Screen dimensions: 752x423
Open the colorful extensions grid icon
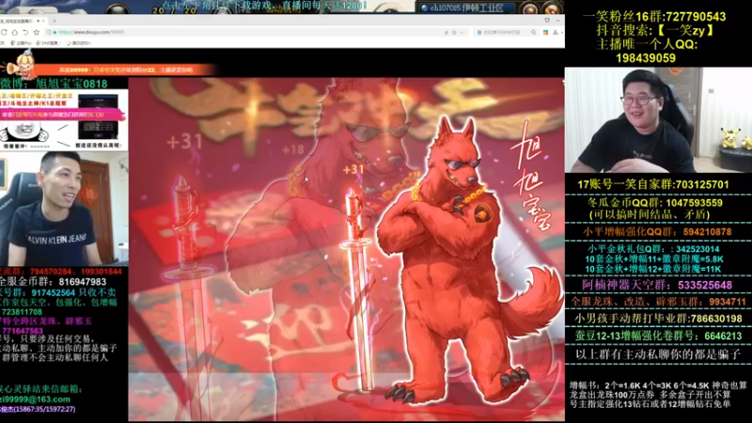click(x=545, y=32)
